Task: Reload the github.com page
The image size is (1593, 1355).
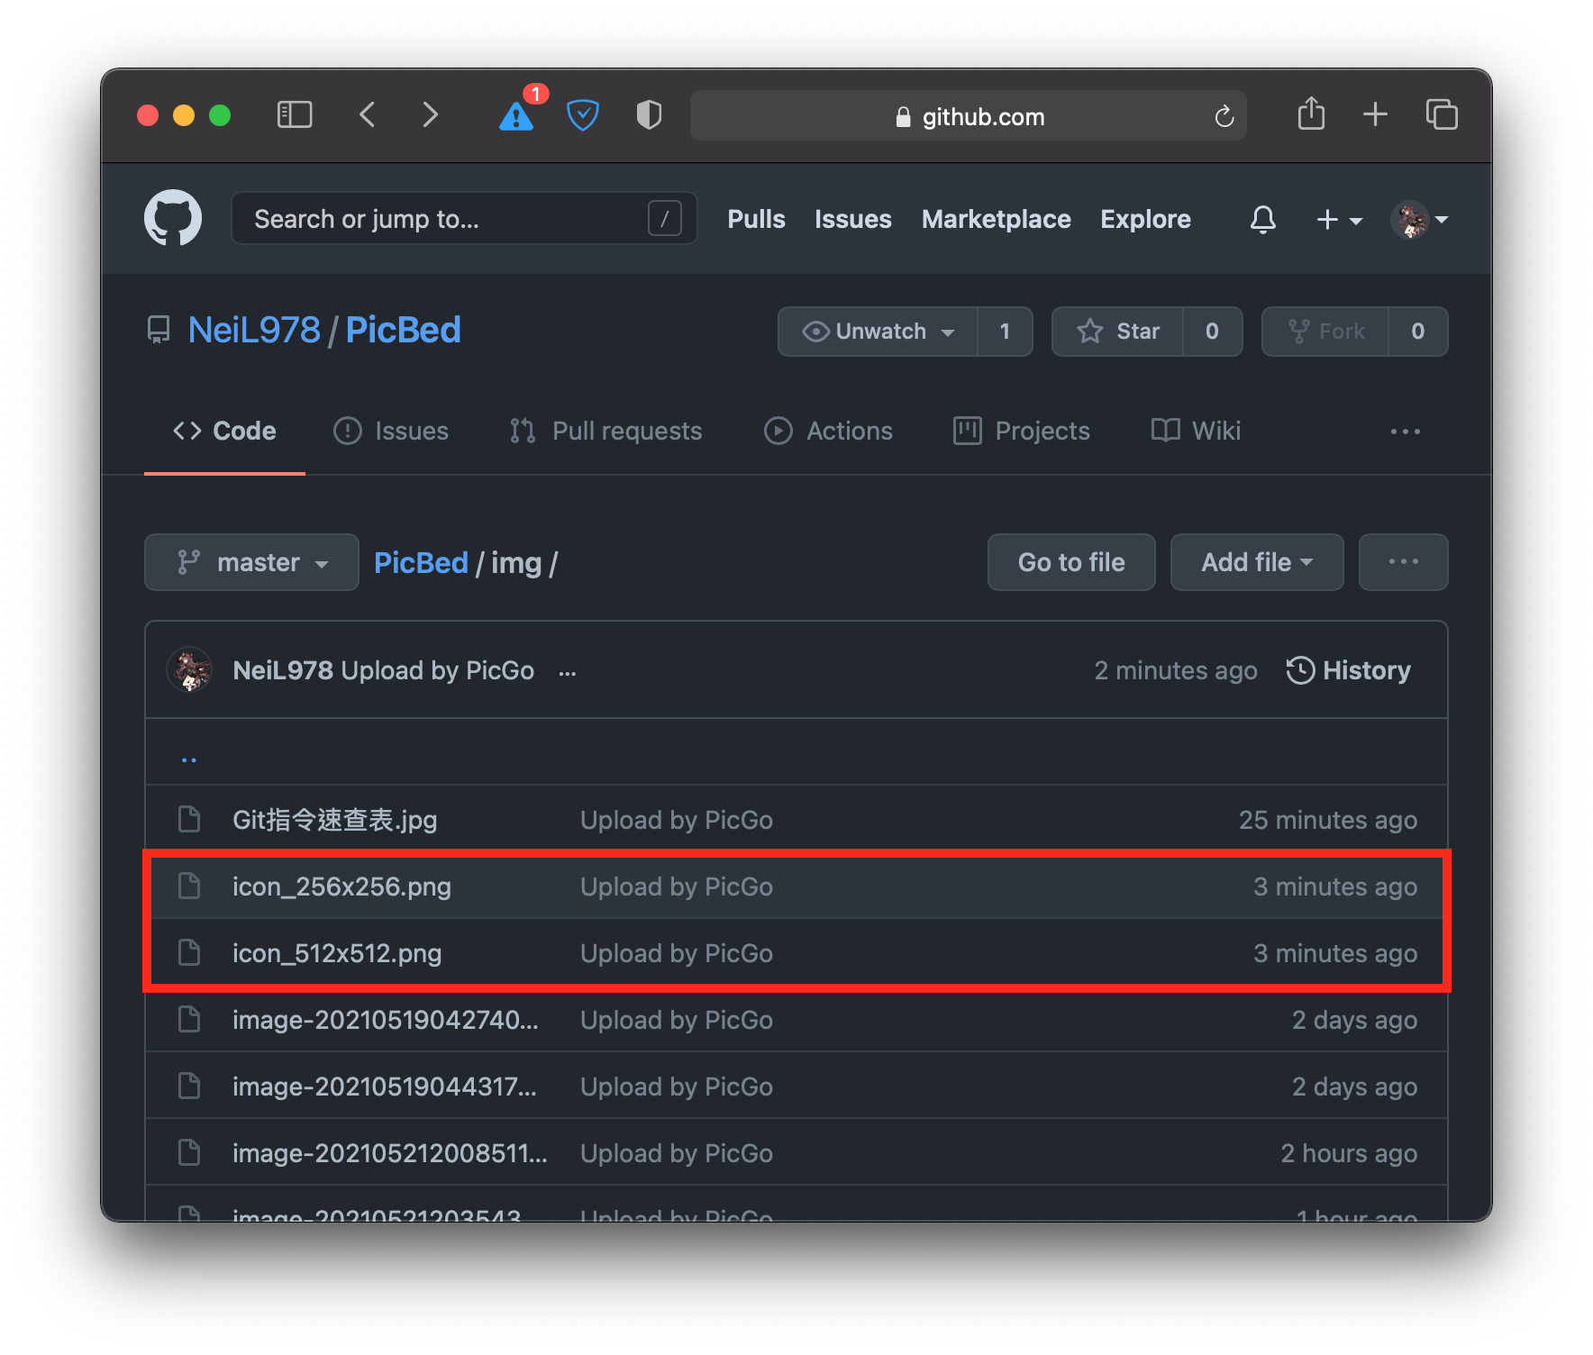Action: (1224, 116)
